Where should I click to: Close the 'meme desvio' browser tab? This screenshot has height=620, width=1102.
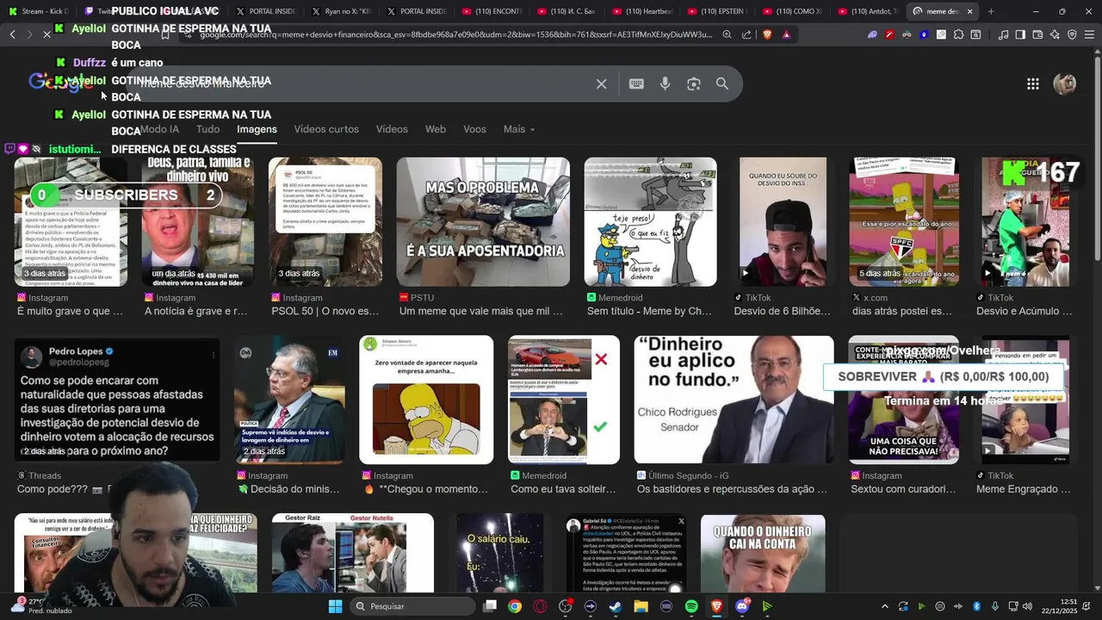[969, 11]
